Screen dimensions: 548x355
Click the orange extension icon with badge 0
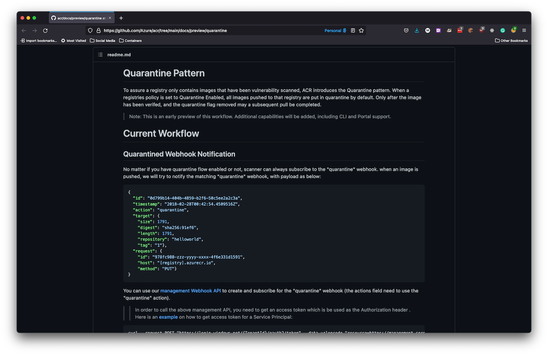point(513,30)
